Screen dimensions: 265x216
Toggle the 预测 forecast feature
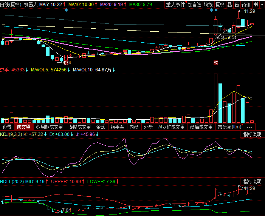[x=246, y=5]
